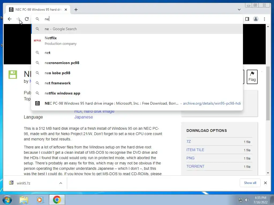Select 'ne - Google Search' suggestion
Viewport: 274px width, 205px height.
pyautogui.click(x=137, y=29)
